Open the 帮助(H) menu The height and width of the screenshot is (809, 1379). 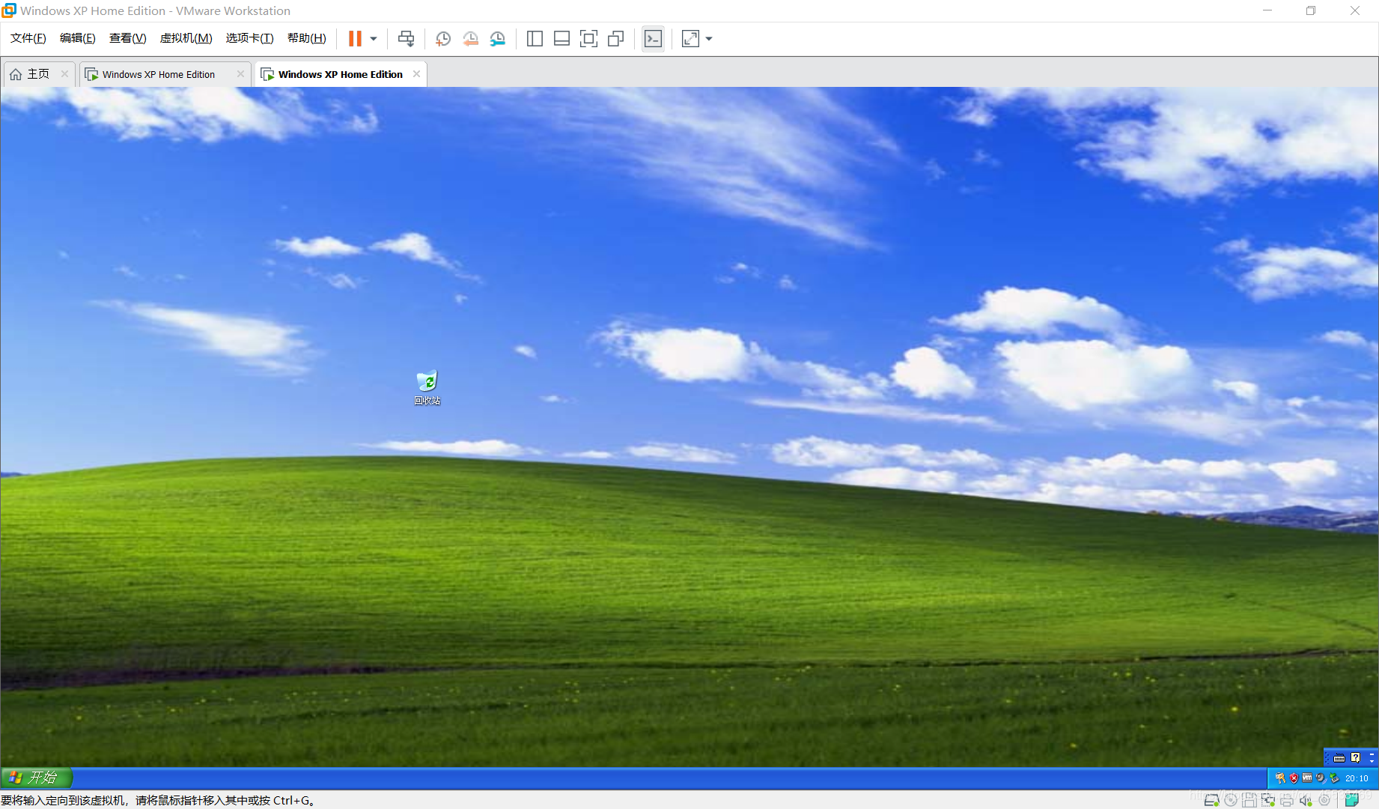coord(306,38)
